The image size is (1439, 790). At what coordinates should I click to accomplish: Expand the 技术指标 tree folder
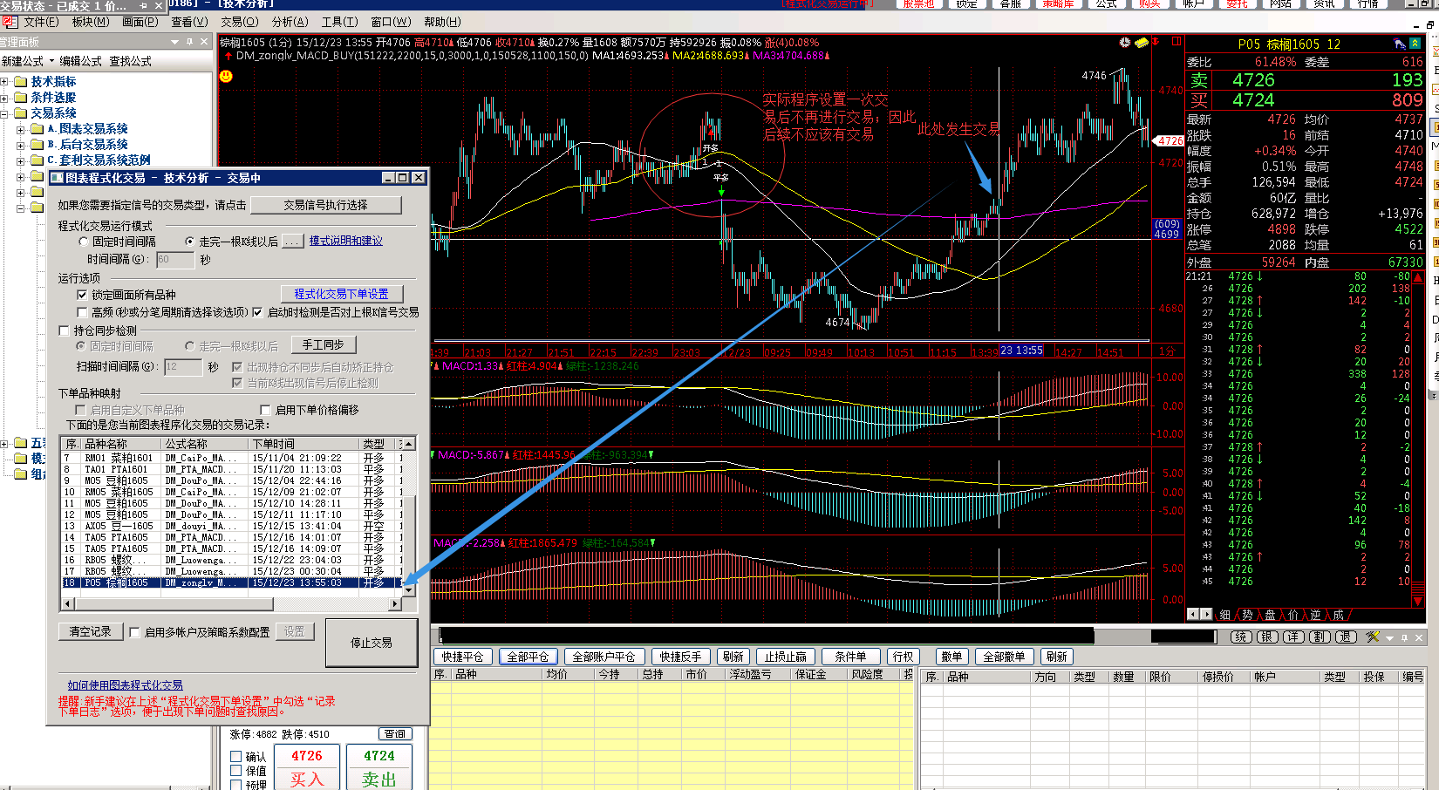[x=4, y=82]
